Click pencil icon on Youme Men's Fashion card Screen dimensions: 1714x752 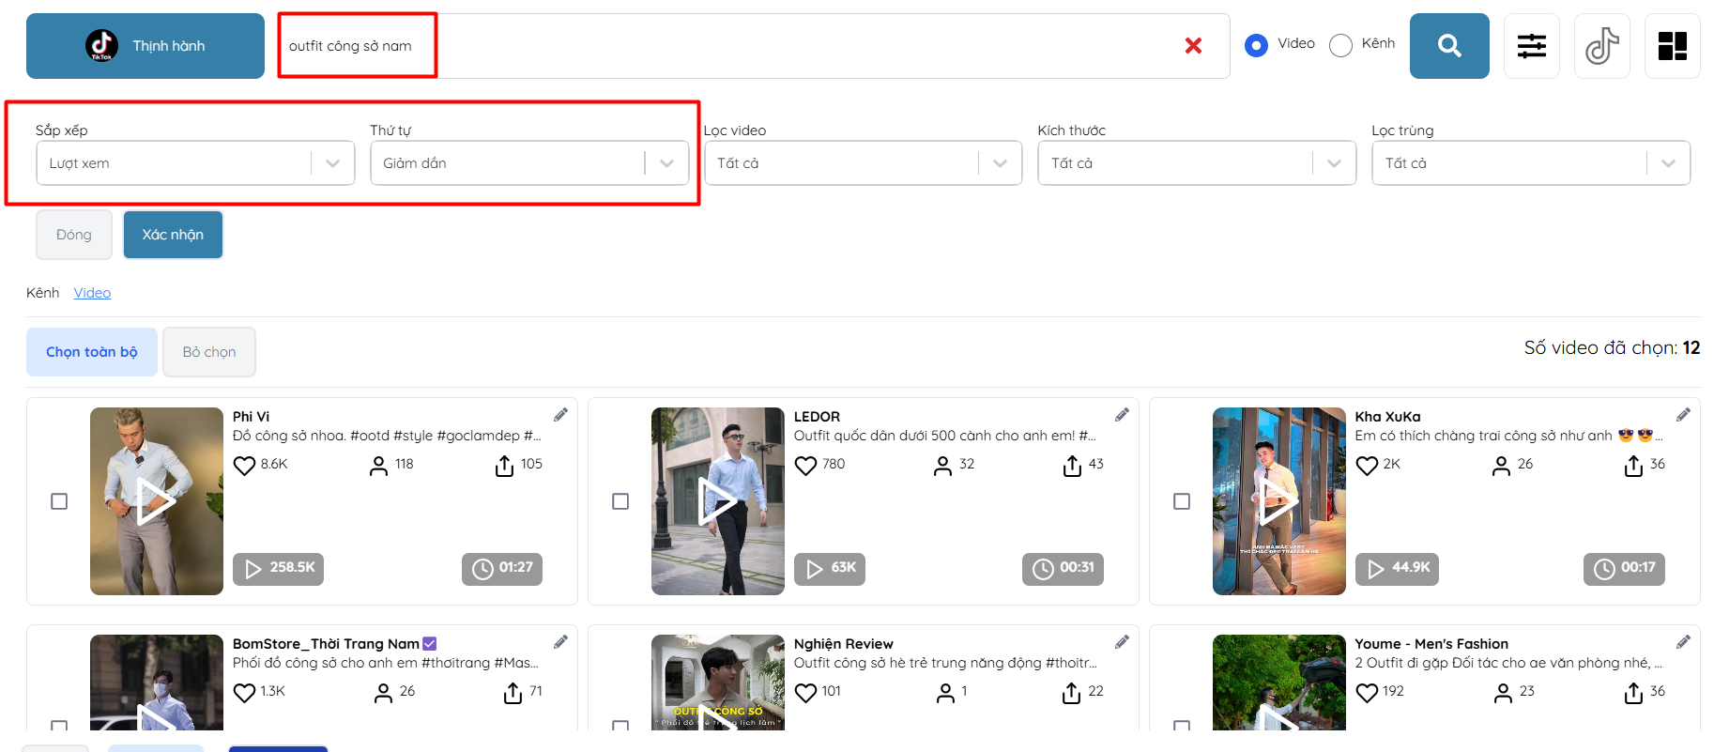pyautogui.click(x=1683, y=642)
